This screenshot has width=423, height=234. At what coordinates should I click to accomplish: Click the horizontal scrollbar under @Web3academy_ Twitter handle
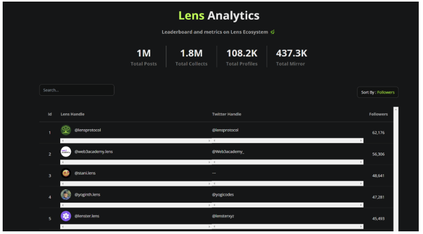click(x=288, y=162)
